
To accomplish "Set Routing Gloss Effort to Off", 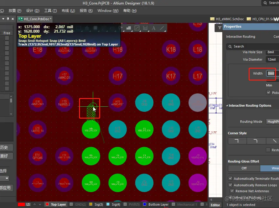I will [244, 168].
